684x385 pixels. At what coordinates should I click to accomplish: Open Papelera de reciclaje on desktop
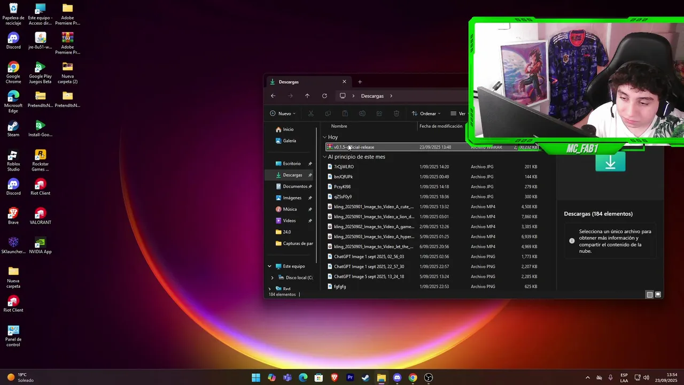tap(13, 14)
